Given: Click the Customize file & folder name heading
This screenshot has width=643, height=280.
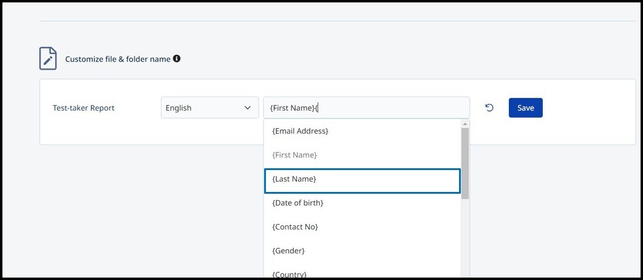Looking at the screenshot, I should coord(118,59).
